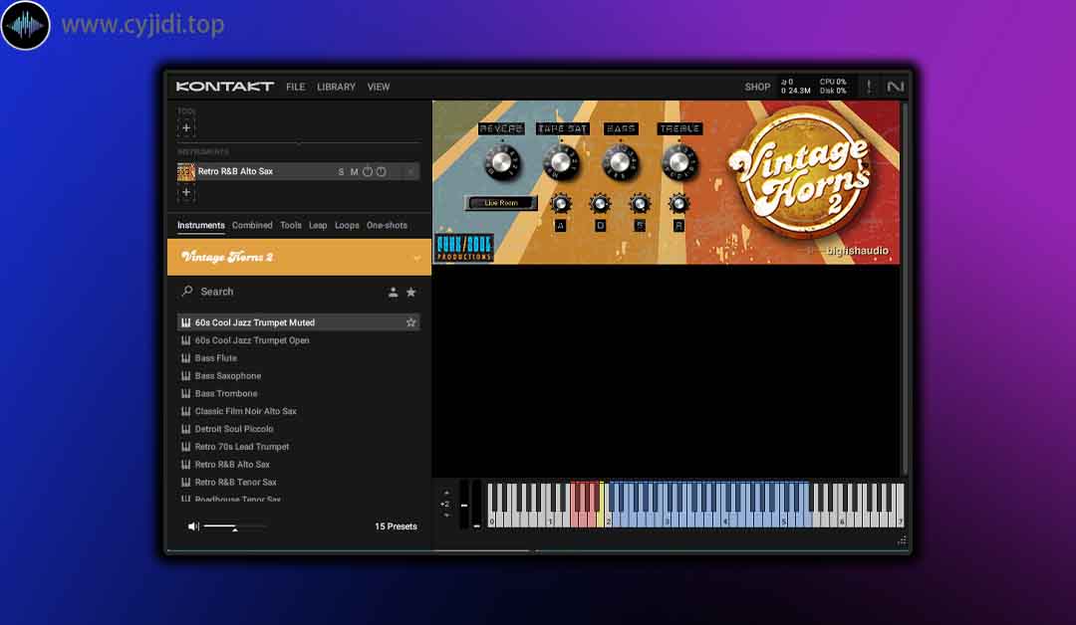
Task: Add a tool with the Tool plus button
Action: click(x=186, y=127)
